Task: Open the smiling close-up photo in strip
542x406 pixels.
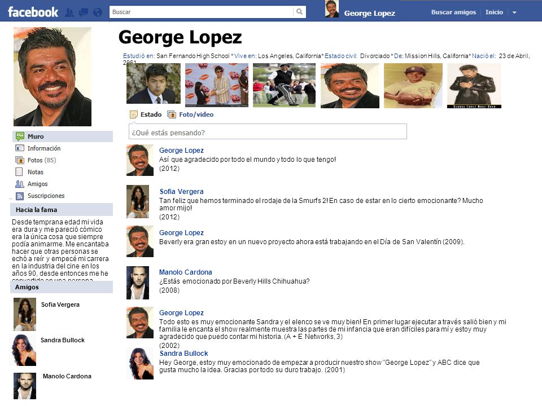Action: pos(350,86)
